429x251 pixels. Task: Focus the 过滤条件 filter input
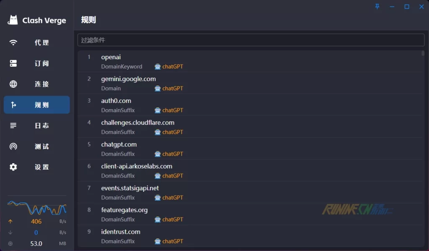point(251,40)
